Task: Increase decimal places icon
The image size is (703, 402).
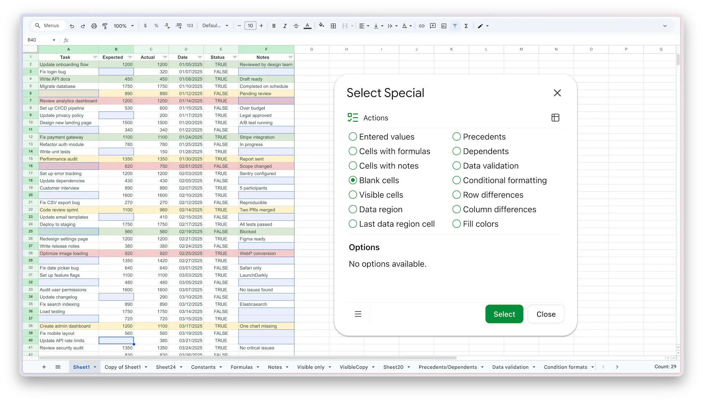Action: [x=179, y=26]
